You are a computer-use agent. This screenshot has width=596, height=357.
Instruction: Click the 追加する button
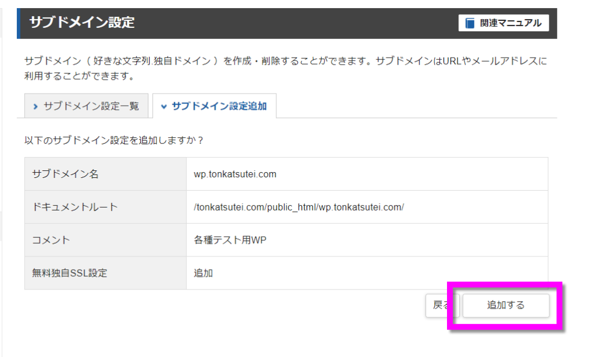click(x=506, y=305)
